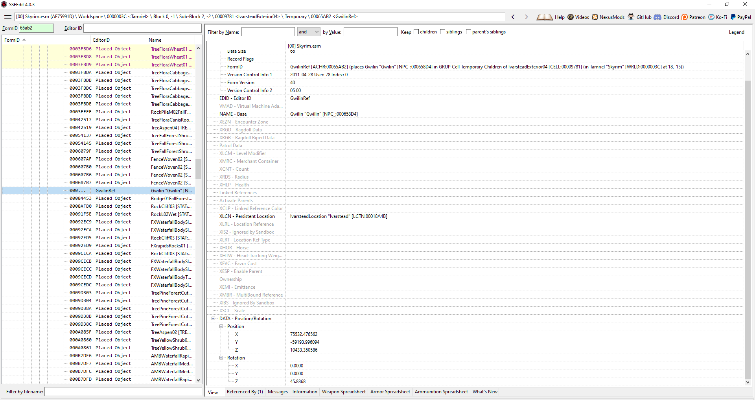Click the SSEEdit application icon
The width and height of the screenshot is (755, 400).
tap(4, 4)
